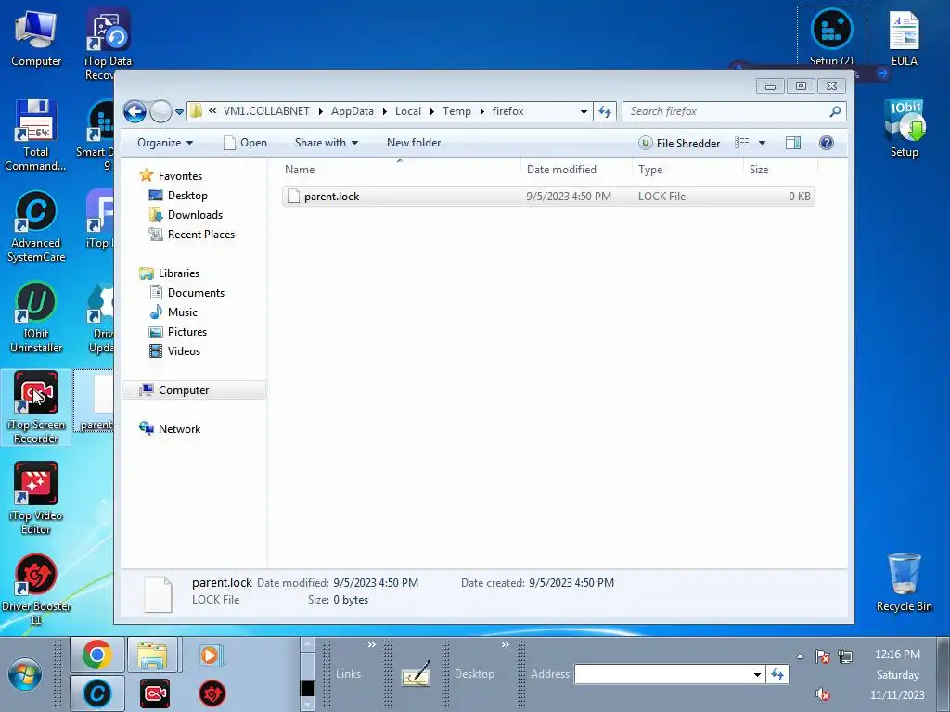Screen dimensions: 950x712
Task: Click the Explorer Forward arrow button
Action: (x=160, y=111)
